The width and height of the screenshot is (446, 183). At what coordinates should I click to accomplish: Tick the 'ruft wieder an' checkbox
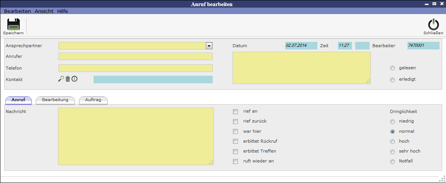click(x=235, y=161)
